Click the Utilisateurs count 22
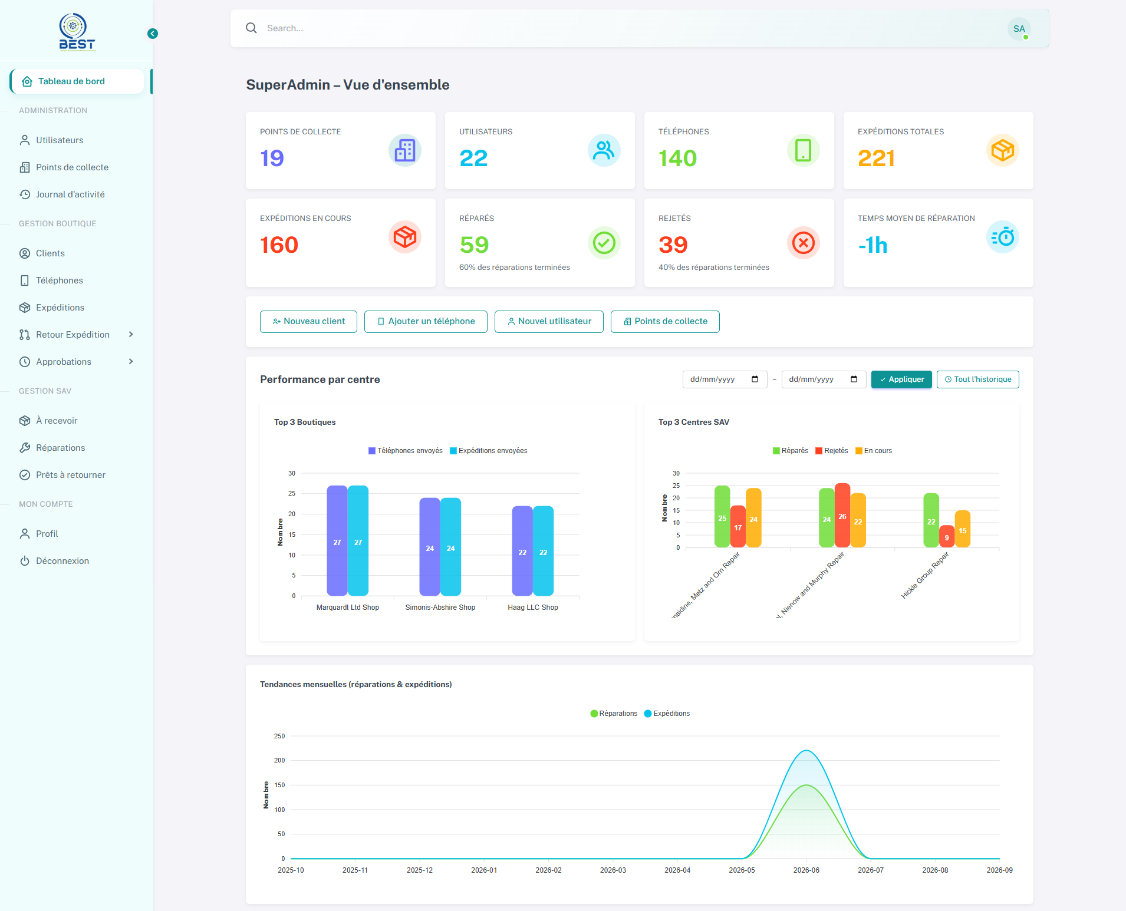This screenshot has height=911, width=1126. 473,158
